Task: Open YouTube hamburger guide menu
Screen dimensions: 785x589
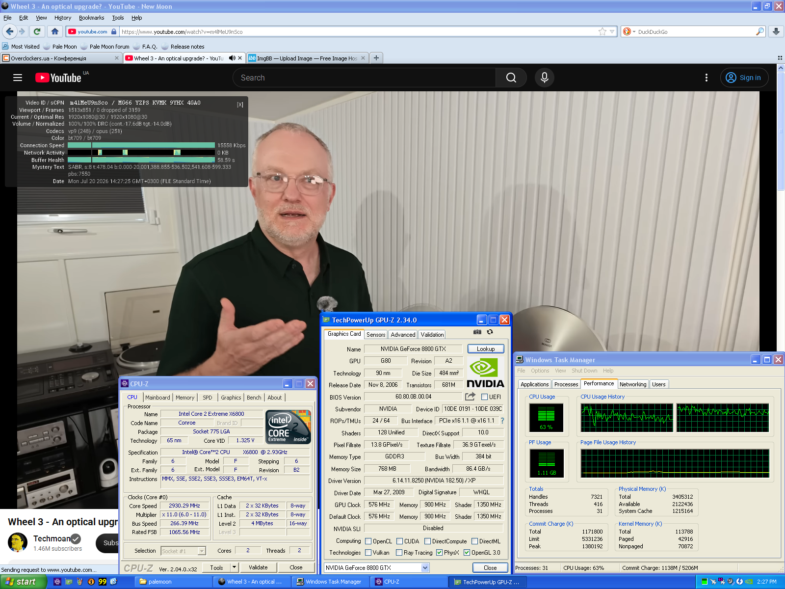Action: [18, 78]
